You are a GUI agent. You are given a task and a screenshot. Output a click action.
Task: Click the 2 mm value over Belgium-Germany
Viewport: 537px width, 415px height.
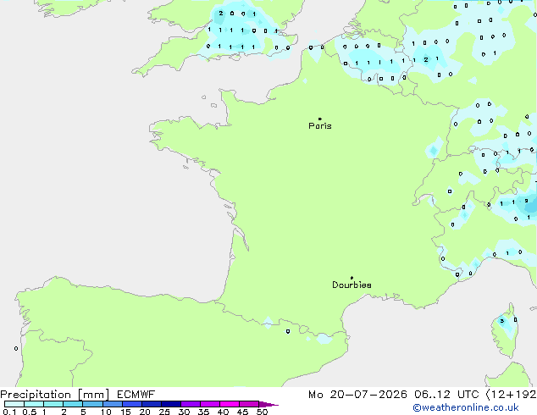[426, 59]
